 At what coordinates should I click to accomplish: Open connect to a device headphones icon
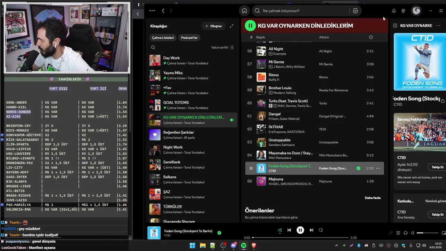[x=406, y=233]
